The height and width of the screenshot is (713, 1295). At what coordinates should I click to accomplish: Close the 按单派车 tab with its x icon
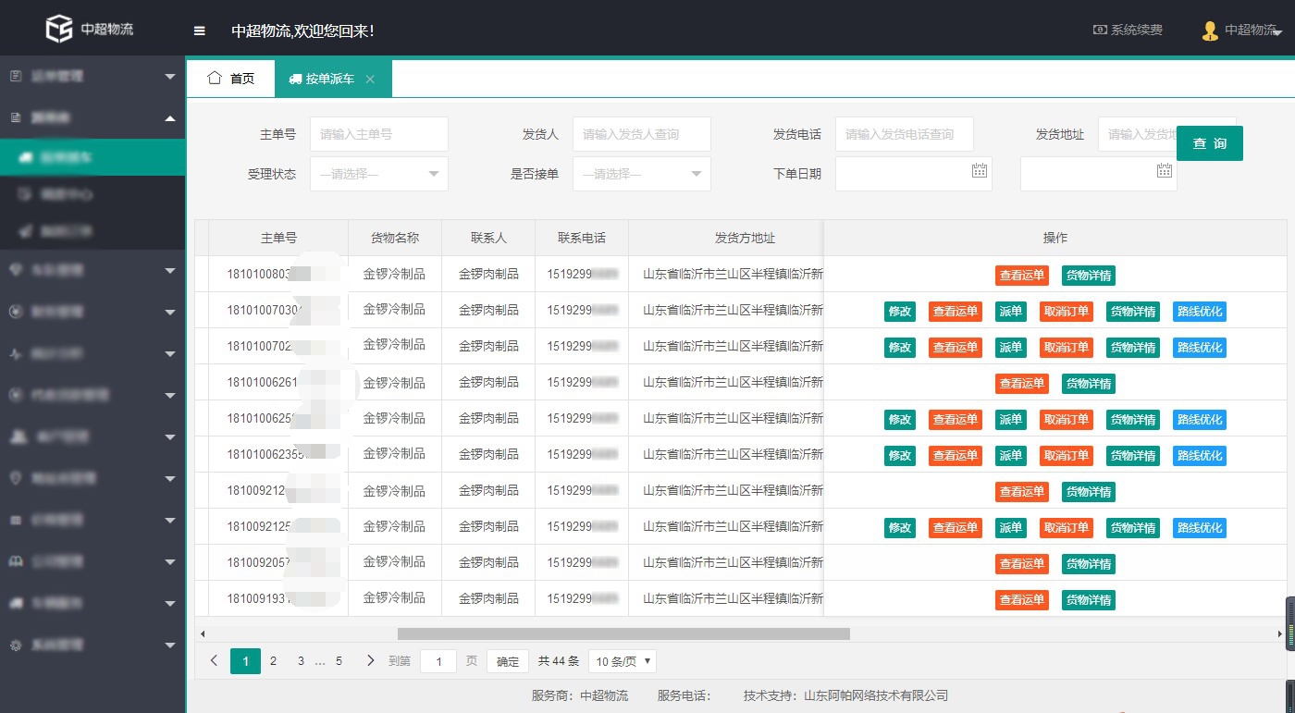click(x=370, y=80)
